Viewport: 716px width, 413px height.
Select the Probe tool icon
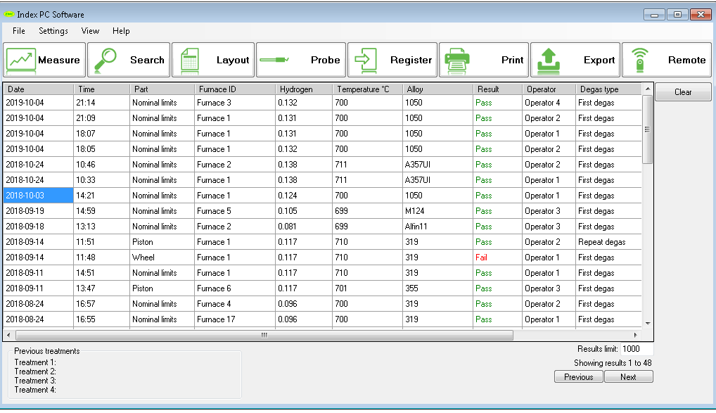point(274,60)
